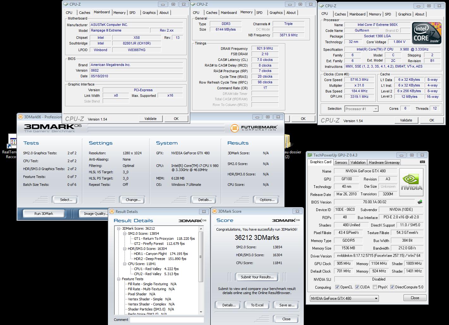Open the RealTemp desktop shortcut icon
Screen dimensions: 449x325
tap(13, 141)
